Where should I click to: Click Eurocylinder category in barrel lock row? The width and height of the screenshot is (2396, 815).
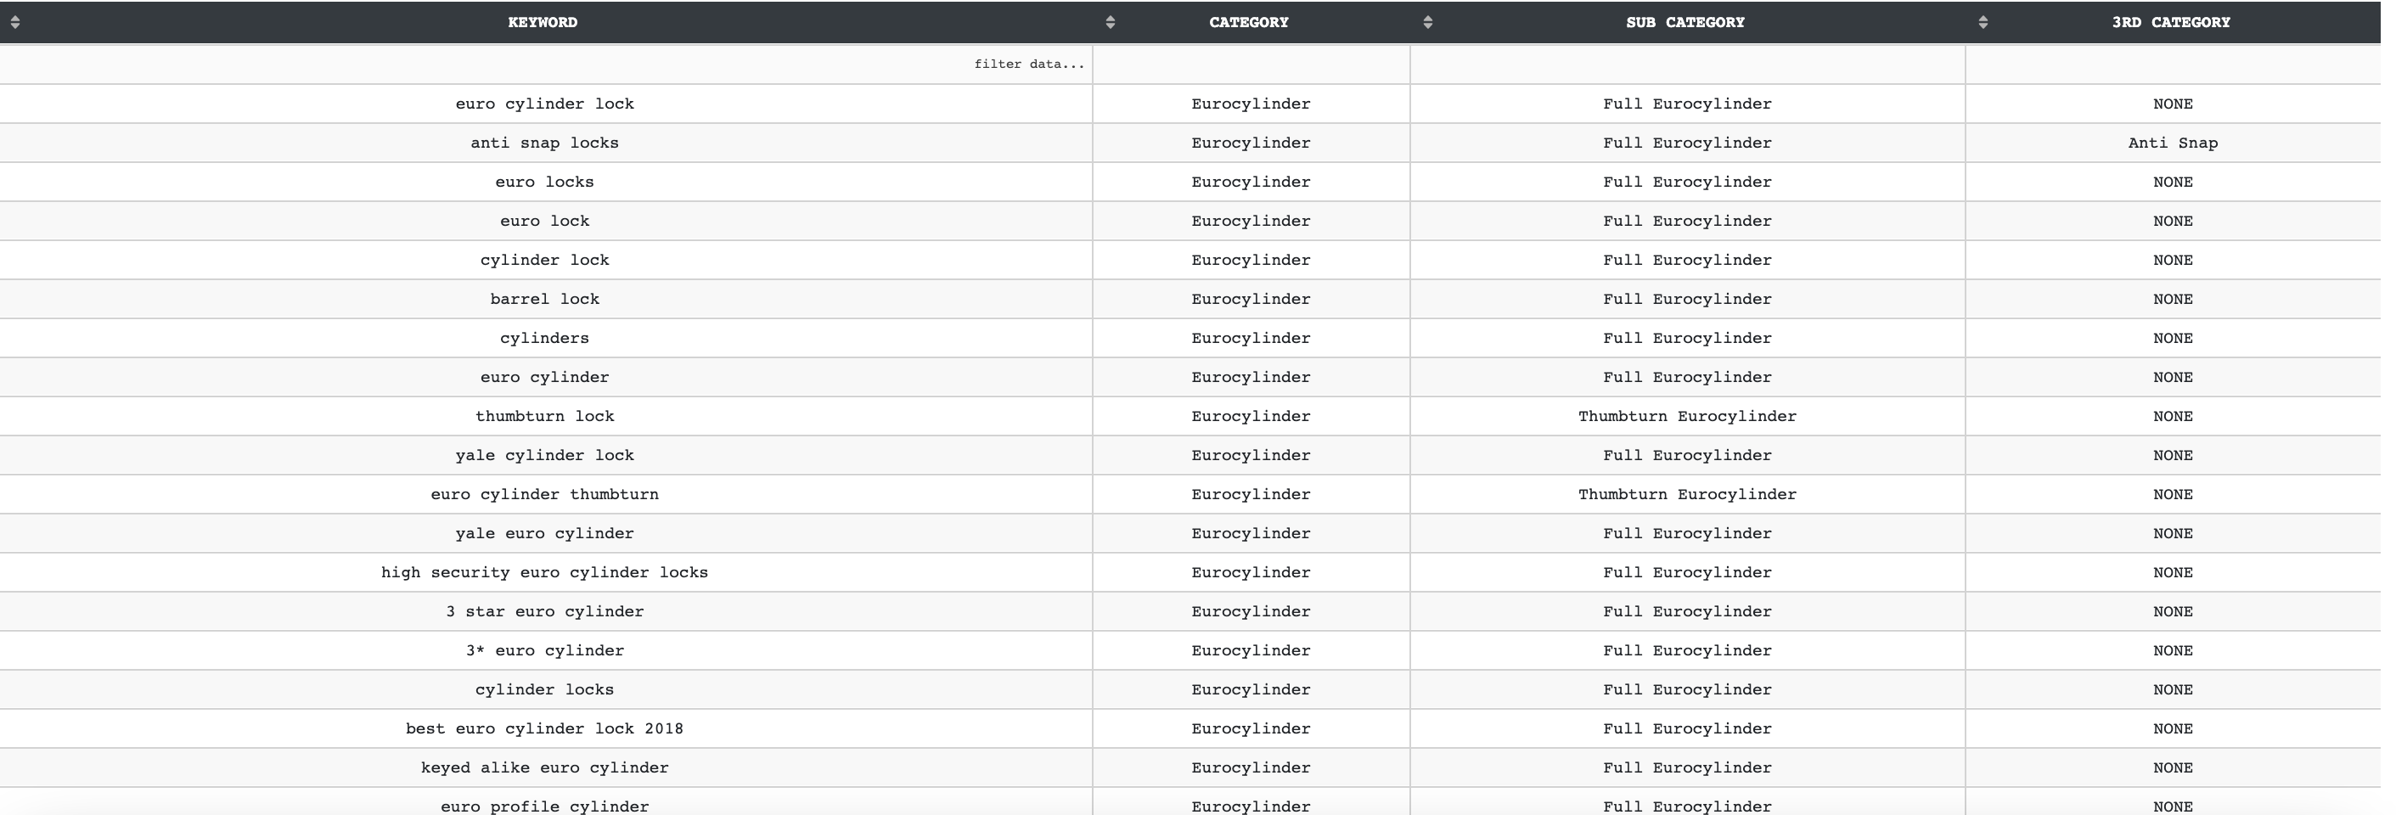pyautogui.click(x=1251, y=299)
